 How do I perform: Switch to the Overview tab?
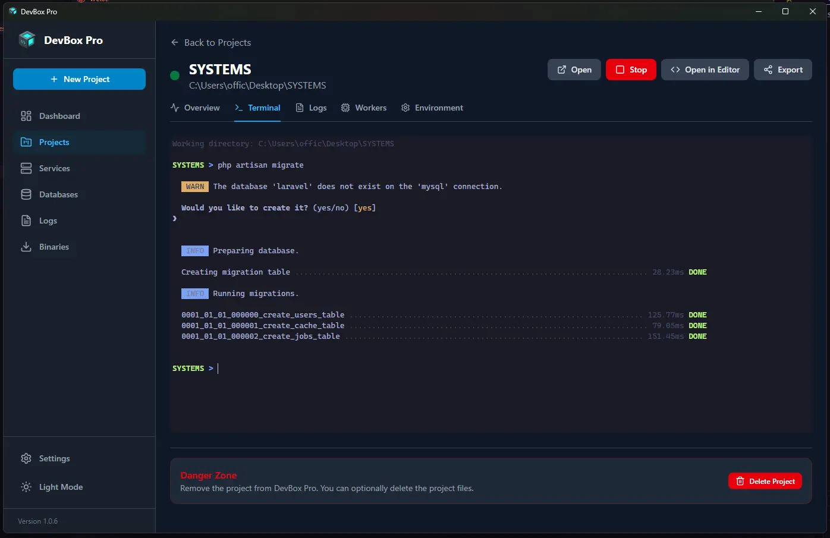(x=195, y=108)
